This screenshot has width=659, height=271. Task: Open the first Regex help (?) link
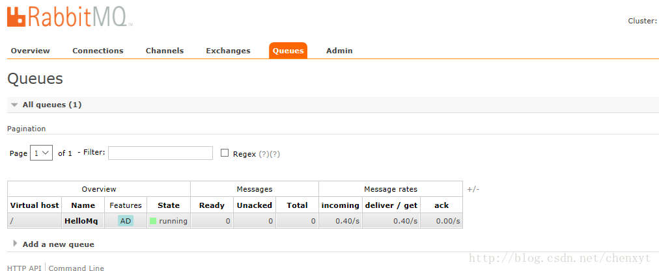[264, 154]
